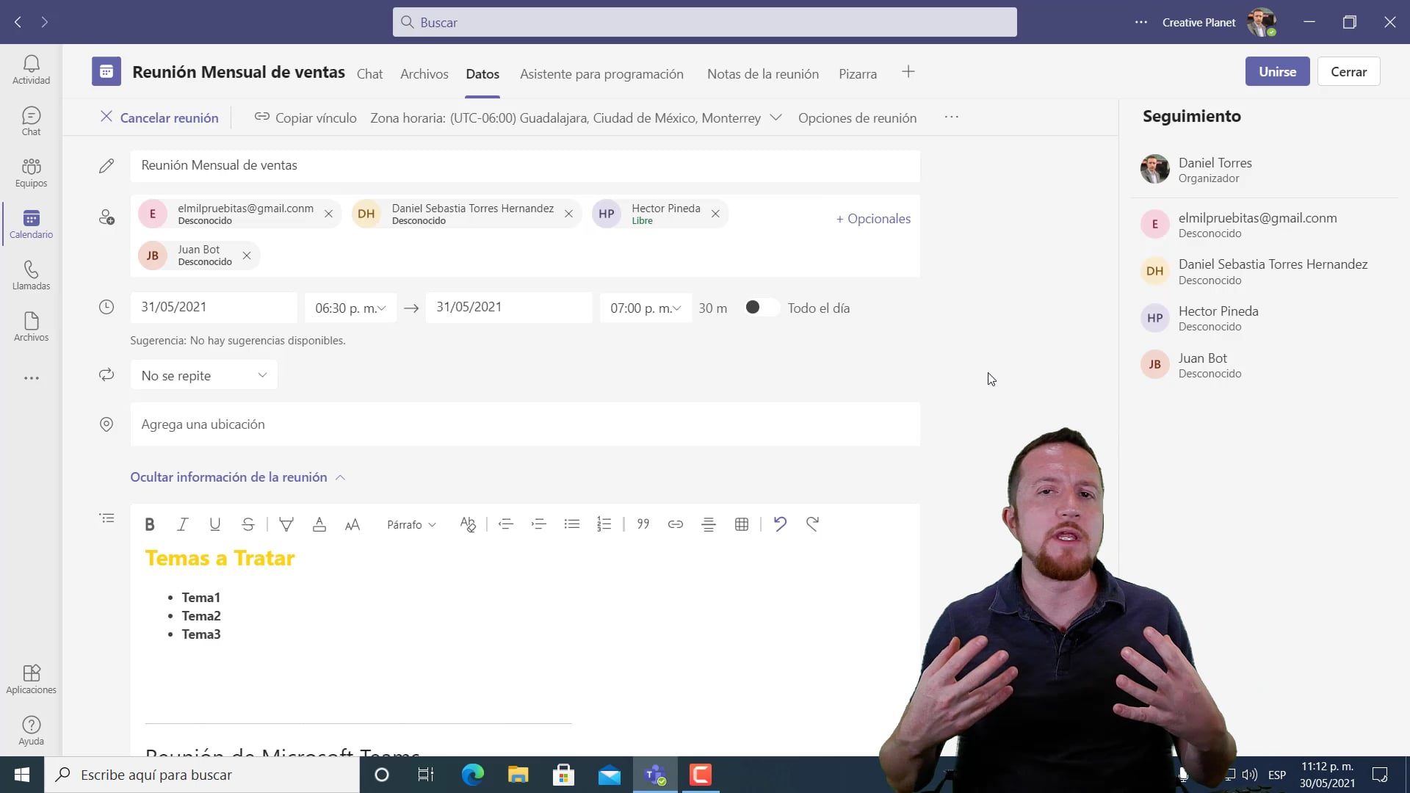
Task: Remove Juan Bot from attendees
Action: point(247,256)
